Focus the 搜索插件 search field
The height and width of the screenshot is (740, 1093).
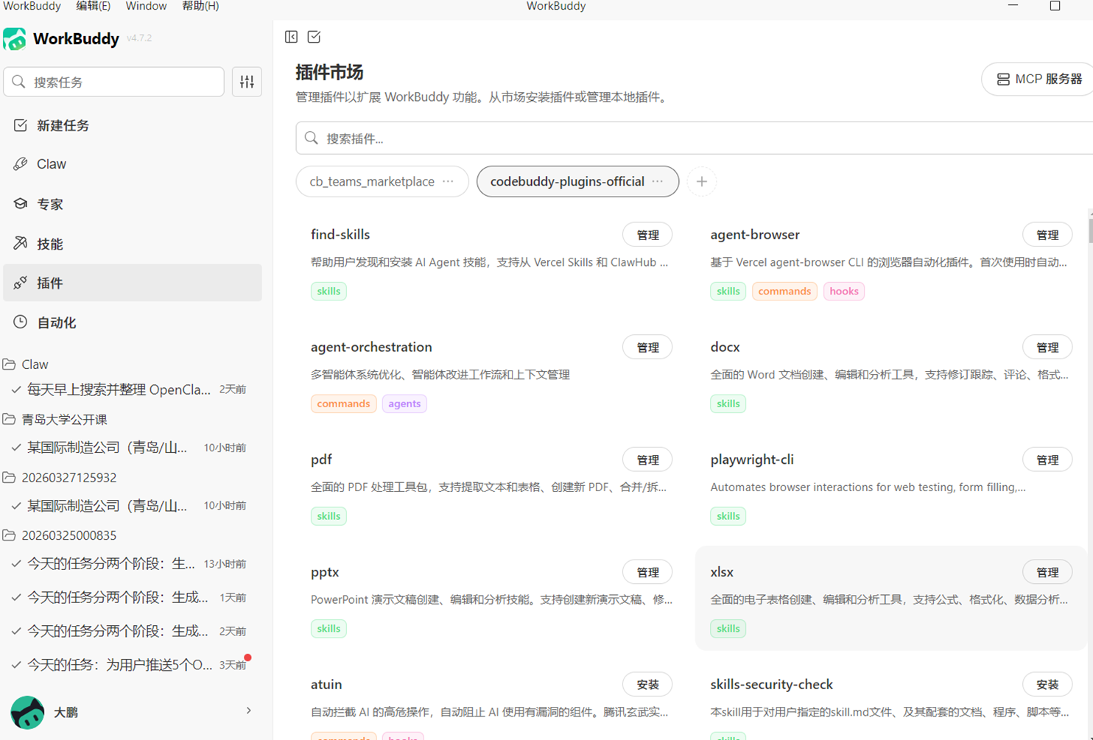[x=695, y=138]
